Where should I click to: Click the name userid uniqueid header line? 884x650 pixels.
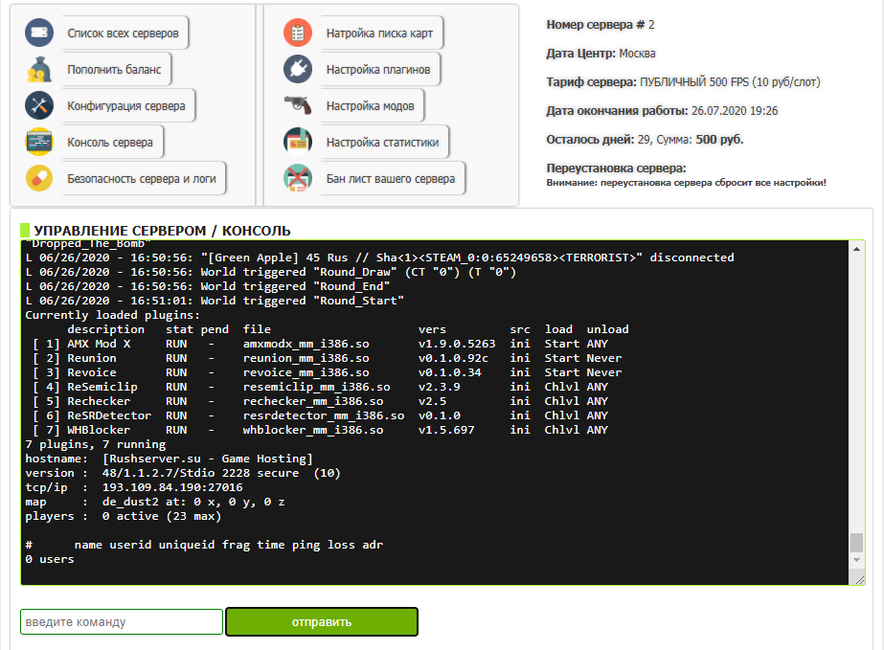click(204, 545)
